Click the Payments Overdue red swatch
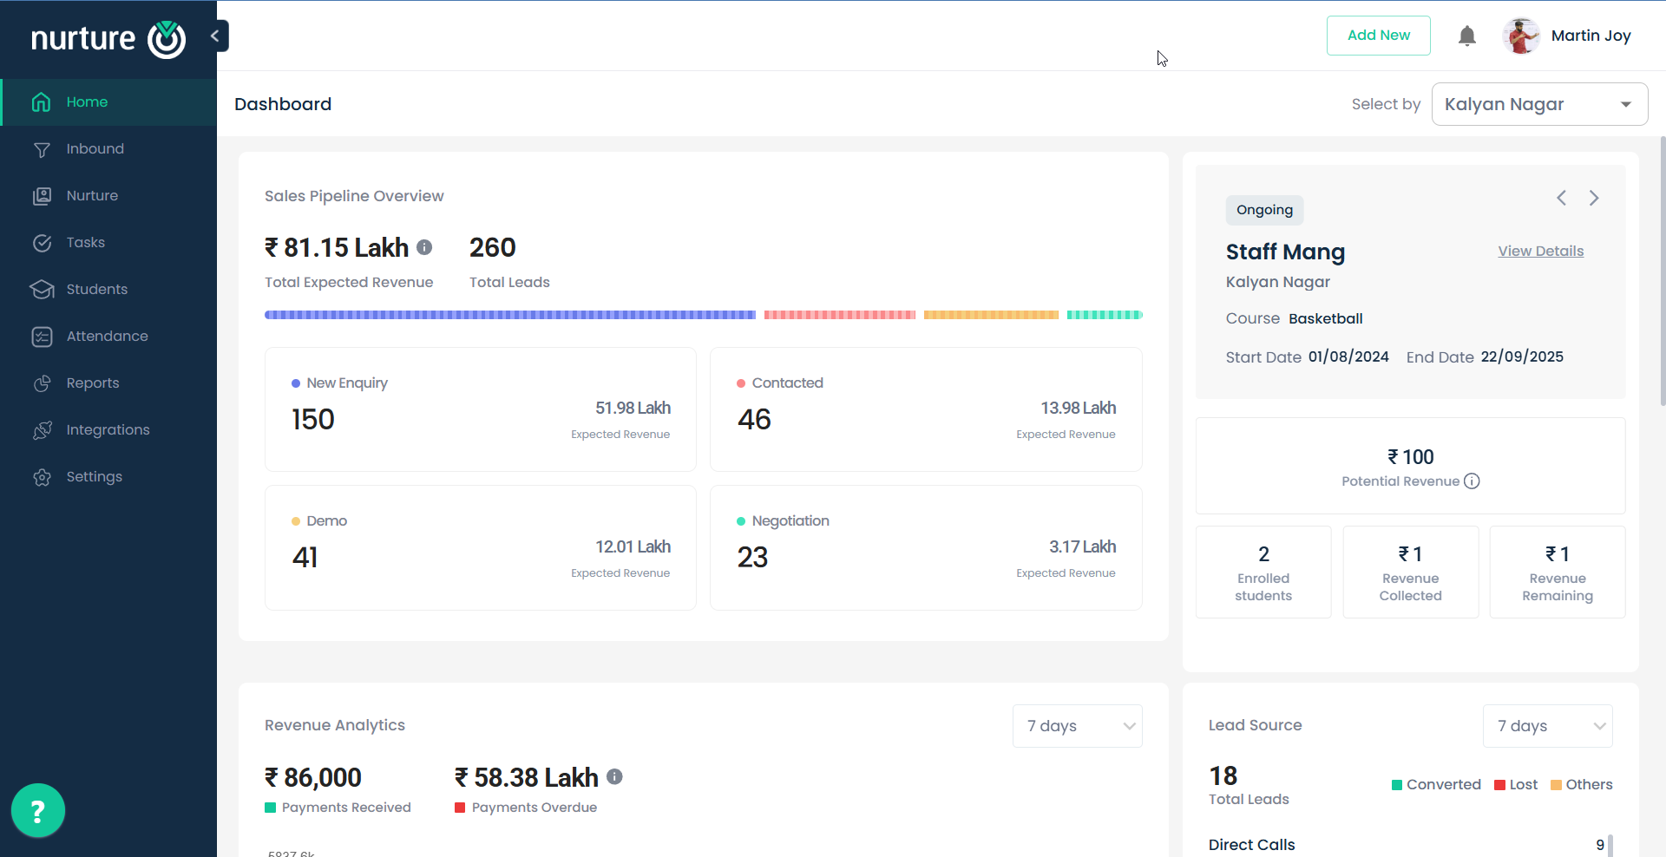This screenshot has width=1666, height=857. coord(460,808)
